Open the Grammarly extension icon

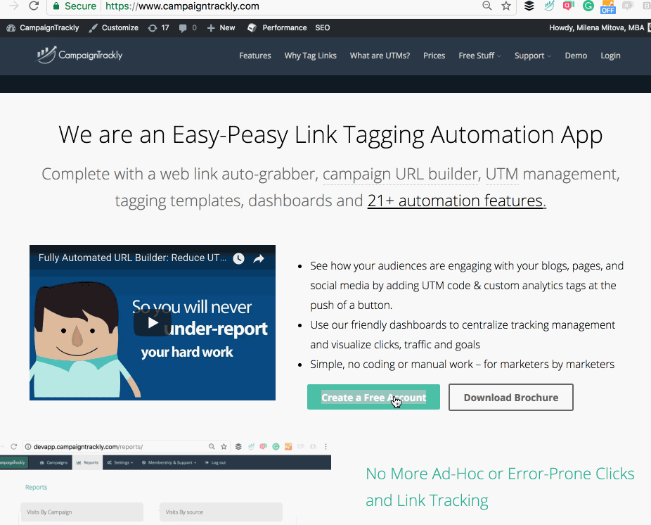click(x=588, y=6)
